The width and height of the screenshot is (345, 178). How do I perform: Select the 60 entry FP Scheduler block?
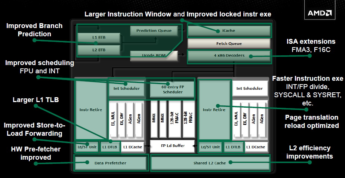pos(173,89)
